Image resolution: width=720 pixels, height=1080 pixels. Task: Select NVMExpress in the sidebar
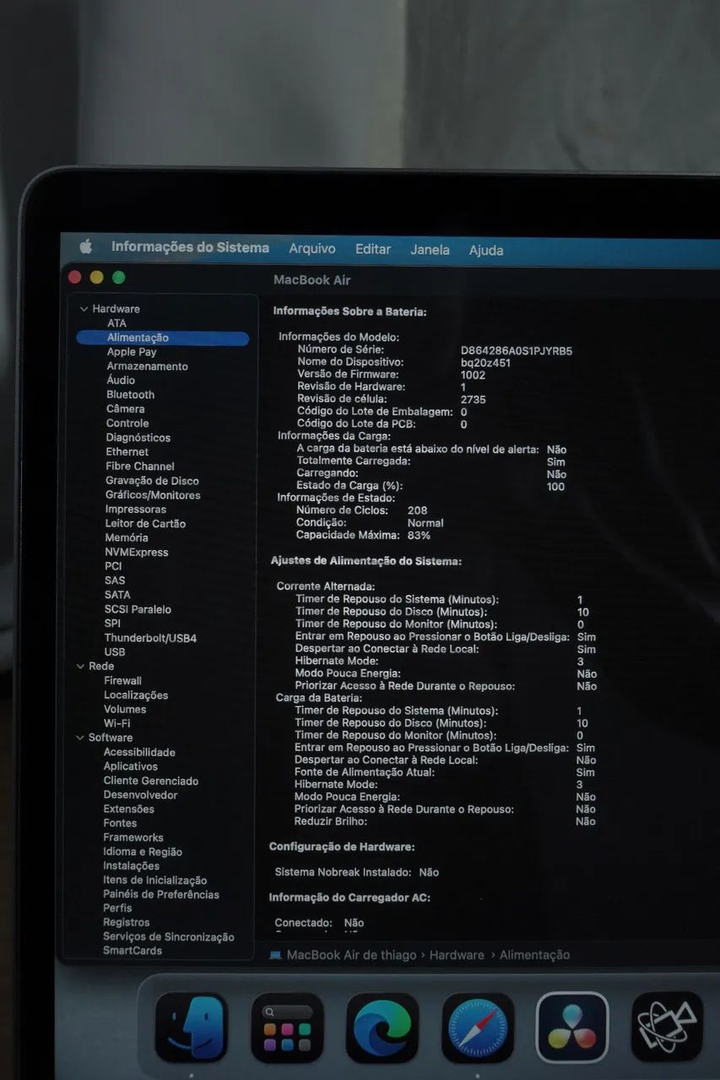click(137, 552)
